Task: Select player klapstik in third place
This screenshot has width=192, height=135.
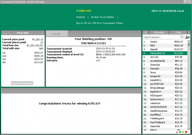Action: (x=156, y=49)
